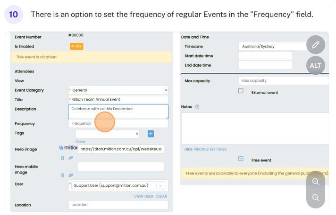
Task: Check the External event checkbox
Action: tap(241, 91)
